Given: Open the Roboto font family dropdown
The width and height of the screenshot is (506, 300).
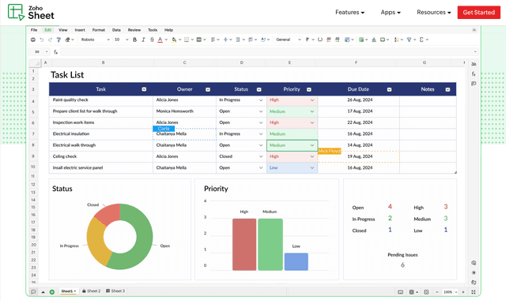Looking at the screenshot, I should (95, 39).
